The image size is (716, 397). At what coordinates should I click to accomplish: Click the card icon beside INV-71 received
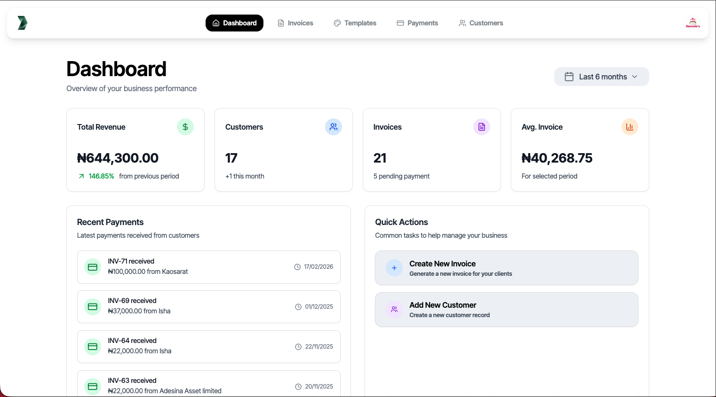tap(93, 267)
